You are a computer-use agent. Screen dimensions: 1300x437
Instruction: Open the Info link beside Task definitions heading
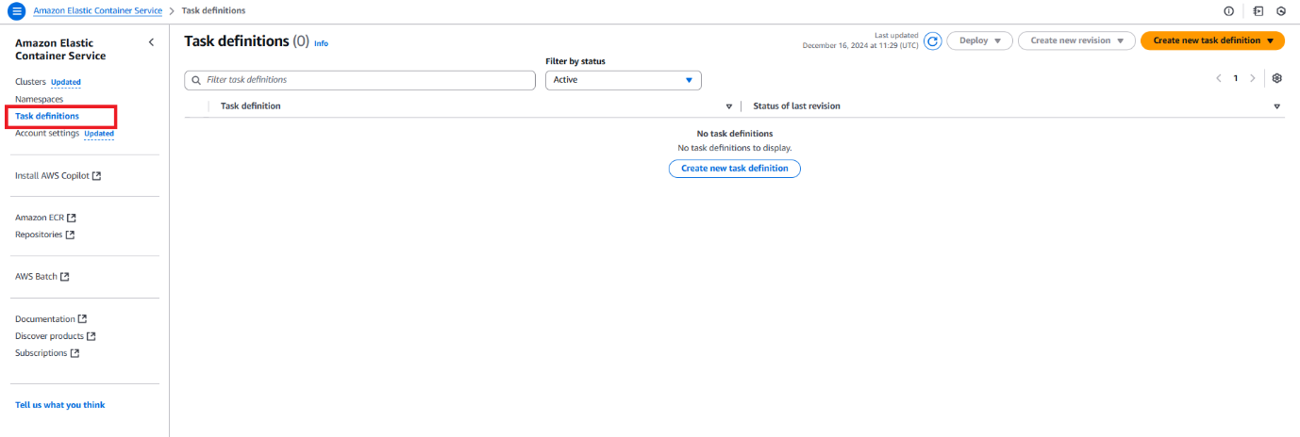pos(322,43)
